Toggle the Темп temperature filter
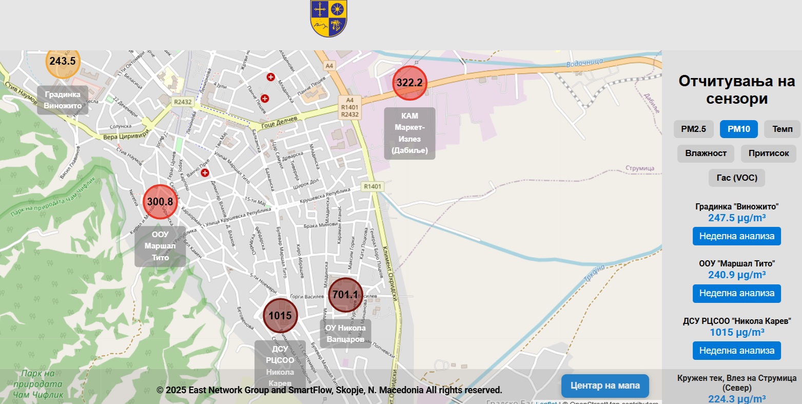 (x=782, y=129)
